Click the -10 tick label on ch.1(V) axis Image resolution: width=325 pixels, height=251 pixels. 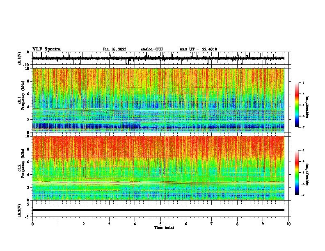(x=27, y=65)
